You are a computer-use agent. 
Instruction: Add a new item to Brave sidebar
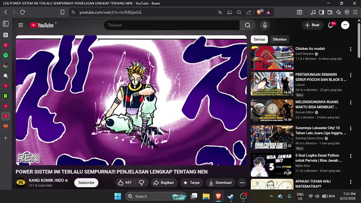click(x=6, y=138)
